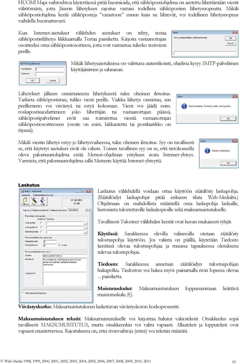Browse file for Muistutuspohja with the ... button
This screenshot has width=240, height=364.
[85, 232]
